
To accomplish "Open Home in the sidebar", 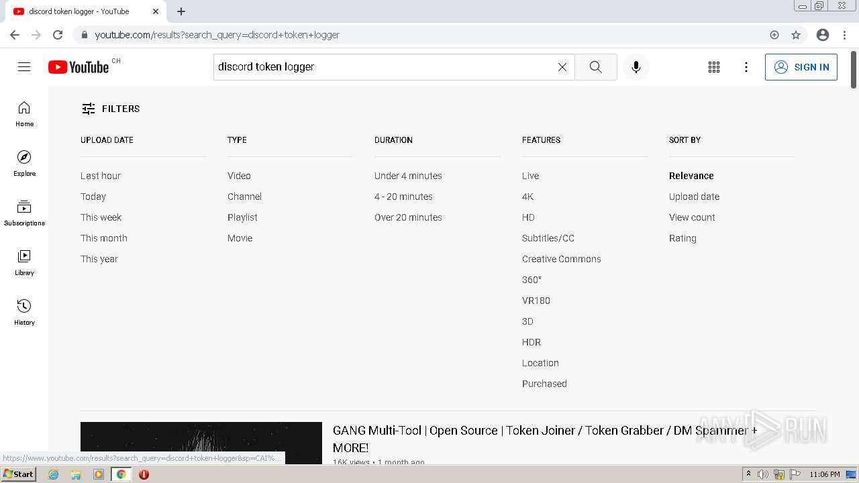I will (x=24, y=113).
